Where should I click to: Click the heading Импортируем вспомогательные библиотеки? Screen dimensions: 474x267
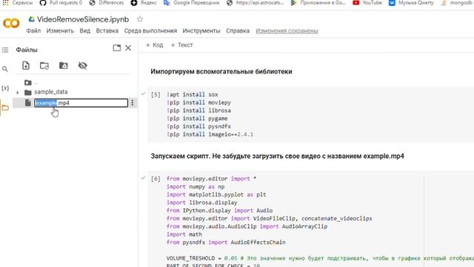tap(221, 72)
